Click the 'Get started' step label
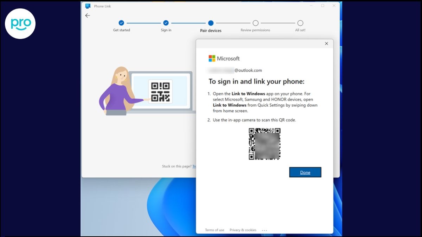422x237 pixels. tap(121, 30)
